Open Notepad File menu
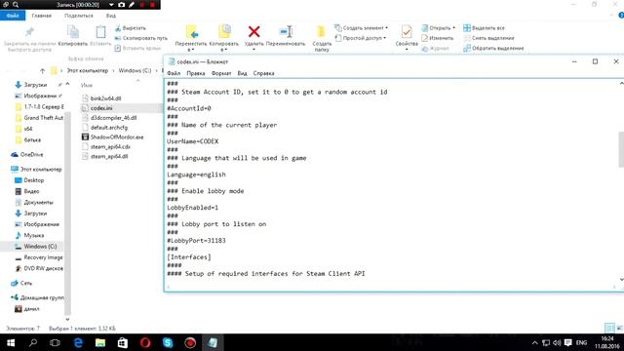The width and height of the screenshot is (624, 351). point(174,73)
